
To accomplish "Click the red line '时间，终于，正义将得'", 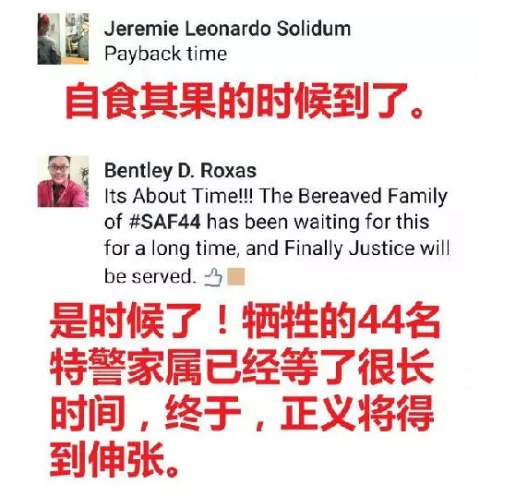I will point(242,413).
